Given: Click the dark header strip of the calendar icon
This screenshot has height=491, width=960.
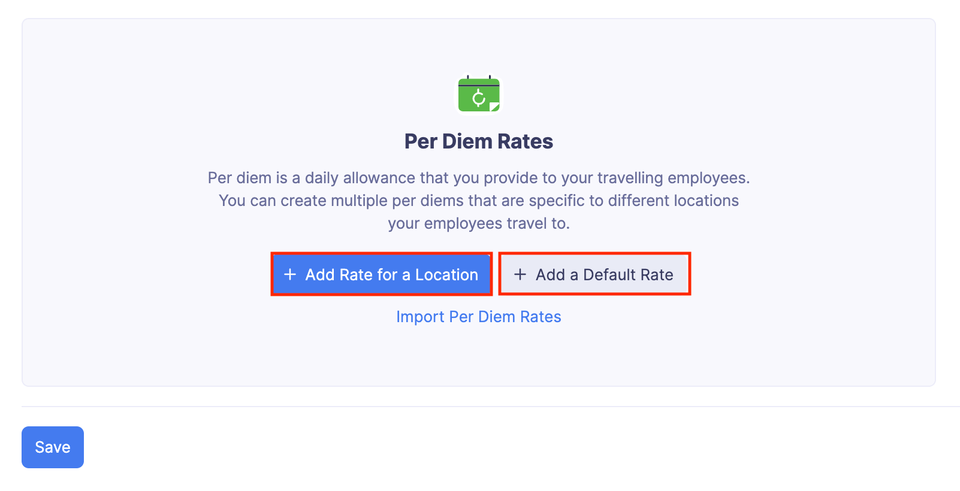Looking at the screenshot, I should [479, 84].
